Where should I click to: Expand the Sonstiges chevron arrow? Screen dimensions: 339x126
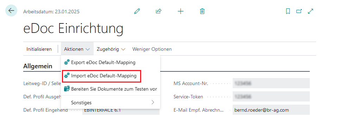click(x=153, y=102)
